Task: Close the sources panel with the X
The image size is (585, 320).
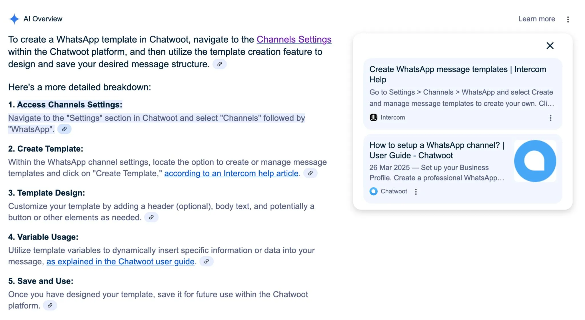Action: tap(550, 46)
